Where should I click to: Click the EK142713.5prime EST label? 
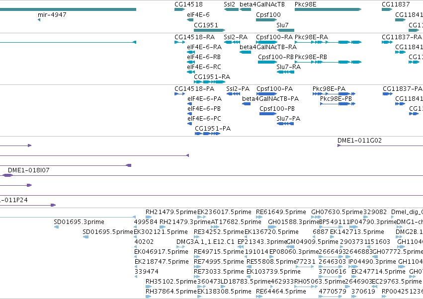coord(357,232)
